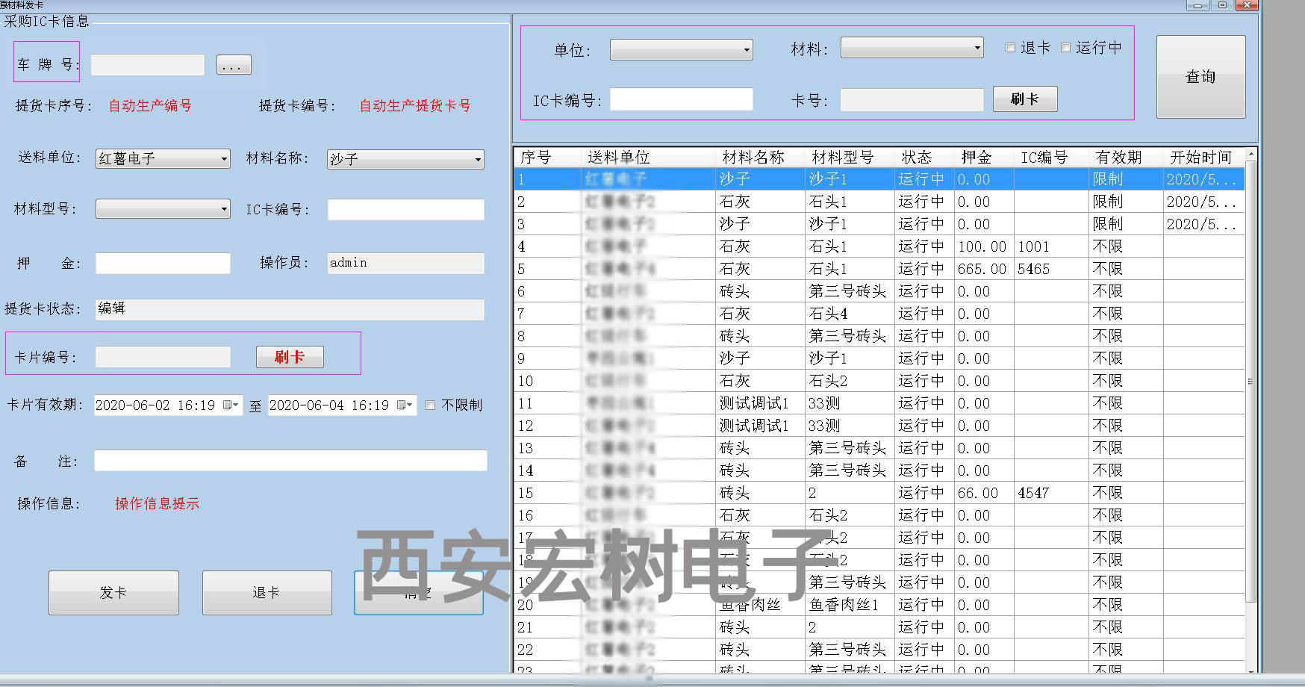Sort by the 材料名称 column header
Image resolution: width=1305 pixels, height=687 pixels.
point(760,158)
